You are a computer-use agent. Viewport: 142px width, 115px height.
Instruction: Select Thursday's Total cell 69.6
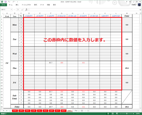[x=127, y=68]
